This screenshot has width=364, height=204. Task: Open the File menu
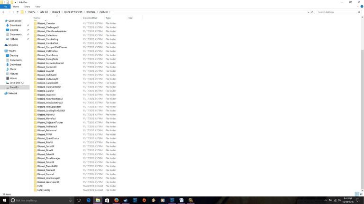(5, 7)
